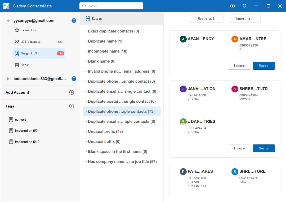
Task: Sync the yysangyu@gmail.com account
Action: click(x=74, y=21)
